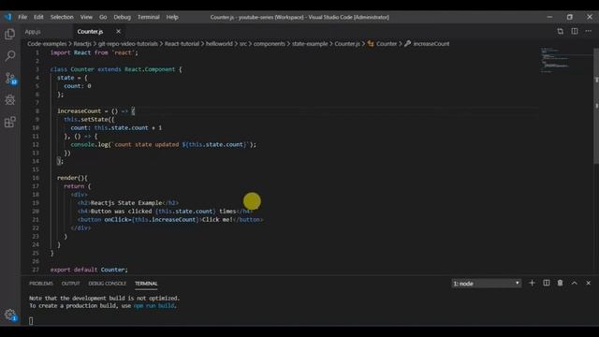This screenshot has height=337, width=599.
Task: Click the 'Counter.js' breadcrumb
Action: pyautogui.click(x=347, y=44)
